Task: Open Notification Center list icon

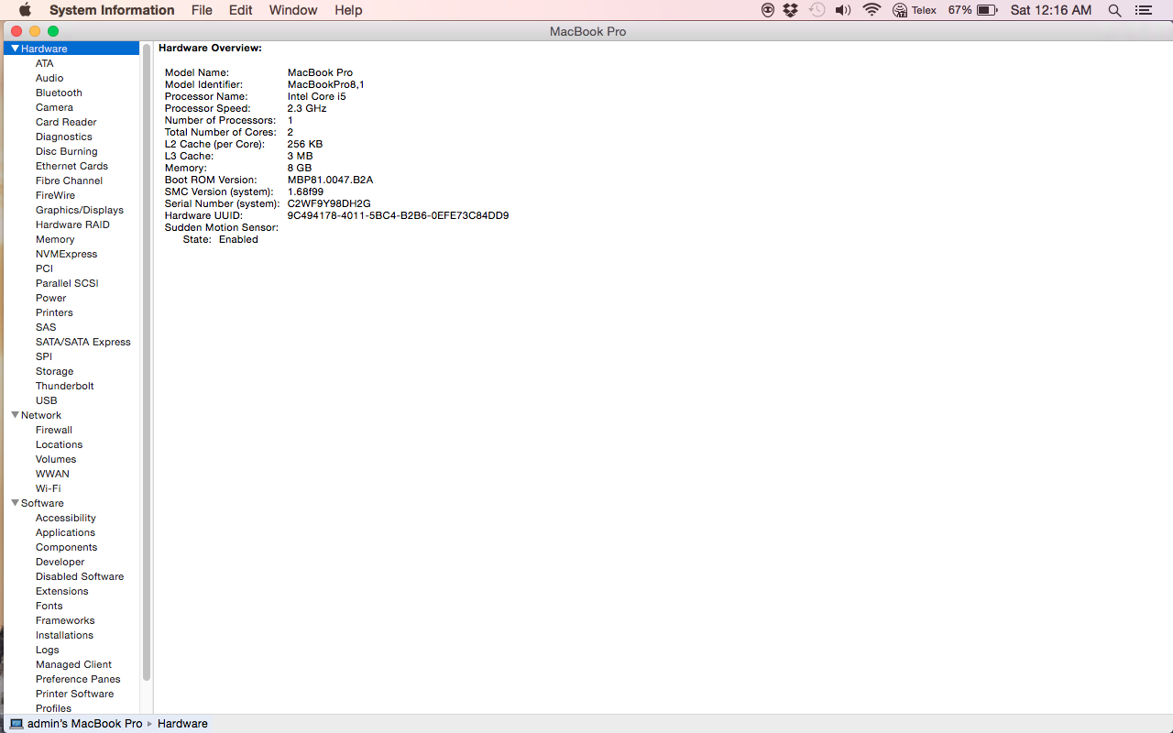Action: (1143, 10)
